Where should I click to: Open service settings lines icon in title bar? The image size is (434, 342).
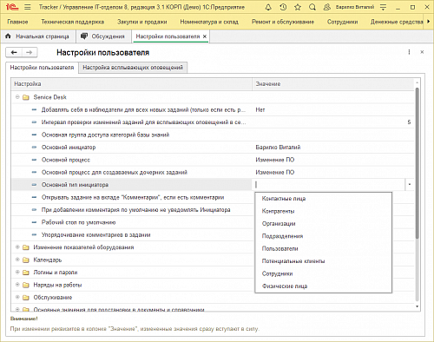point(383,7)
